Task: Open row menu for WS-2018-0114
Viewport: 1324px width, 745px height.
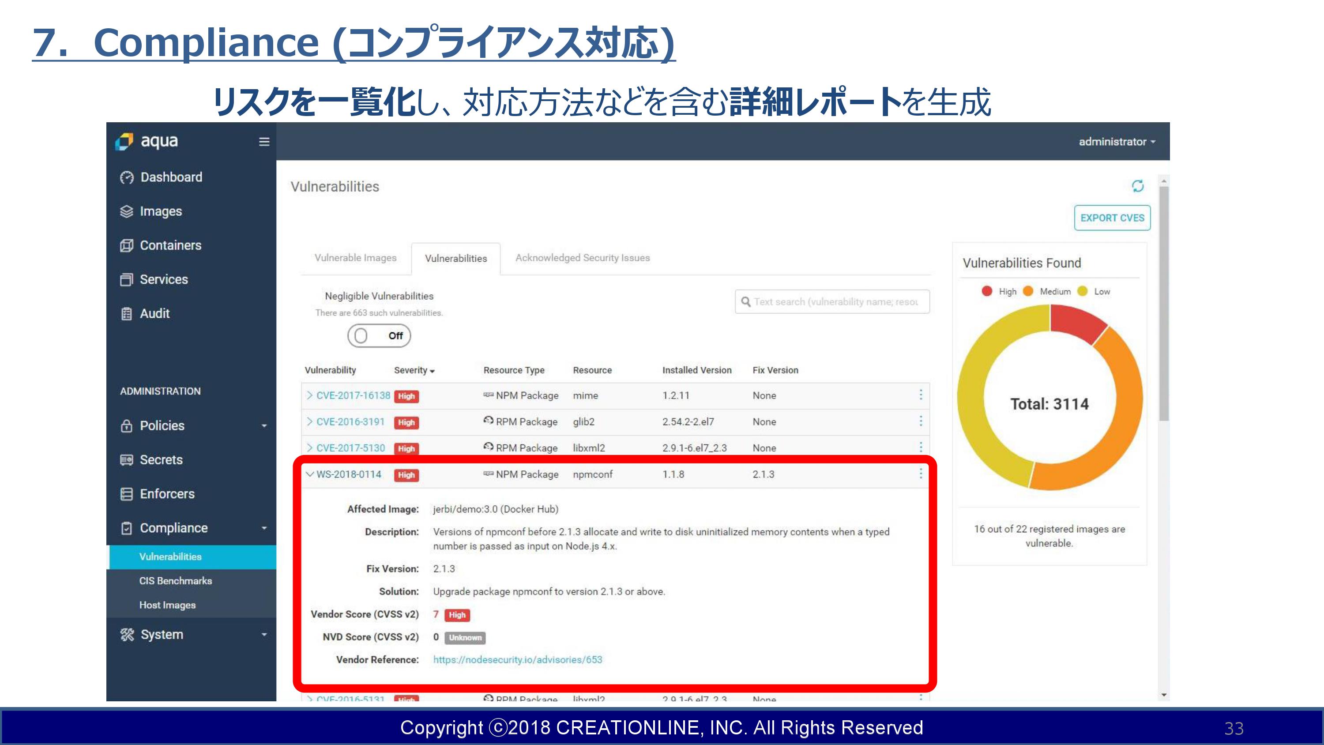Action: pos(921,474)
